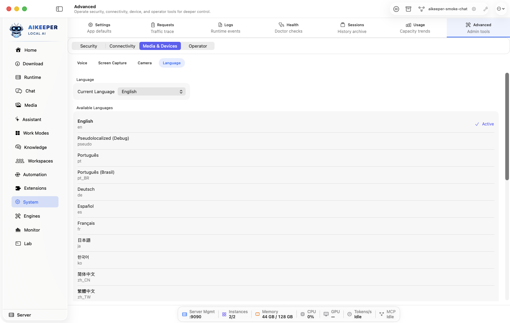The width and height of the screenshot is (510, 323).
Task: Select the Operator segment
Action: pyautogui.click(x=198, y=46)
